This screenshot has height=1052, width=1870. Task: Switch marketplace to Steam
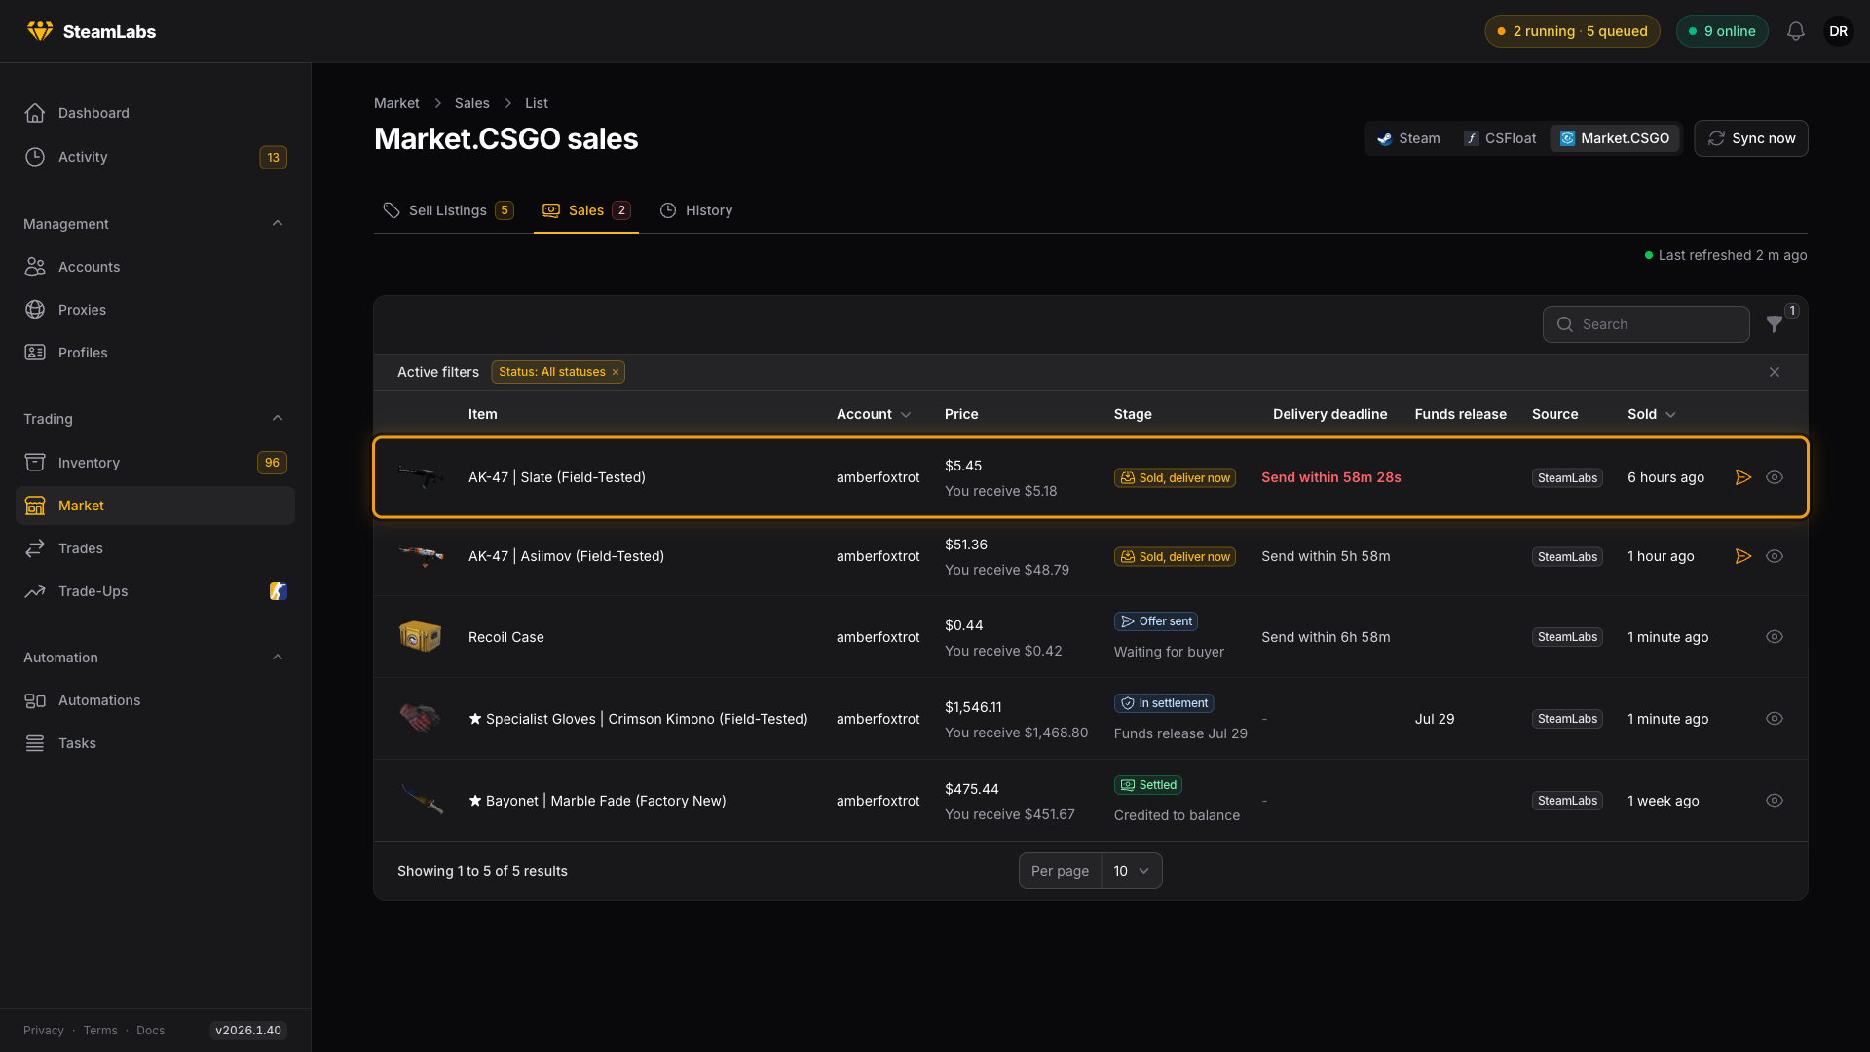tap(1408, 138)
